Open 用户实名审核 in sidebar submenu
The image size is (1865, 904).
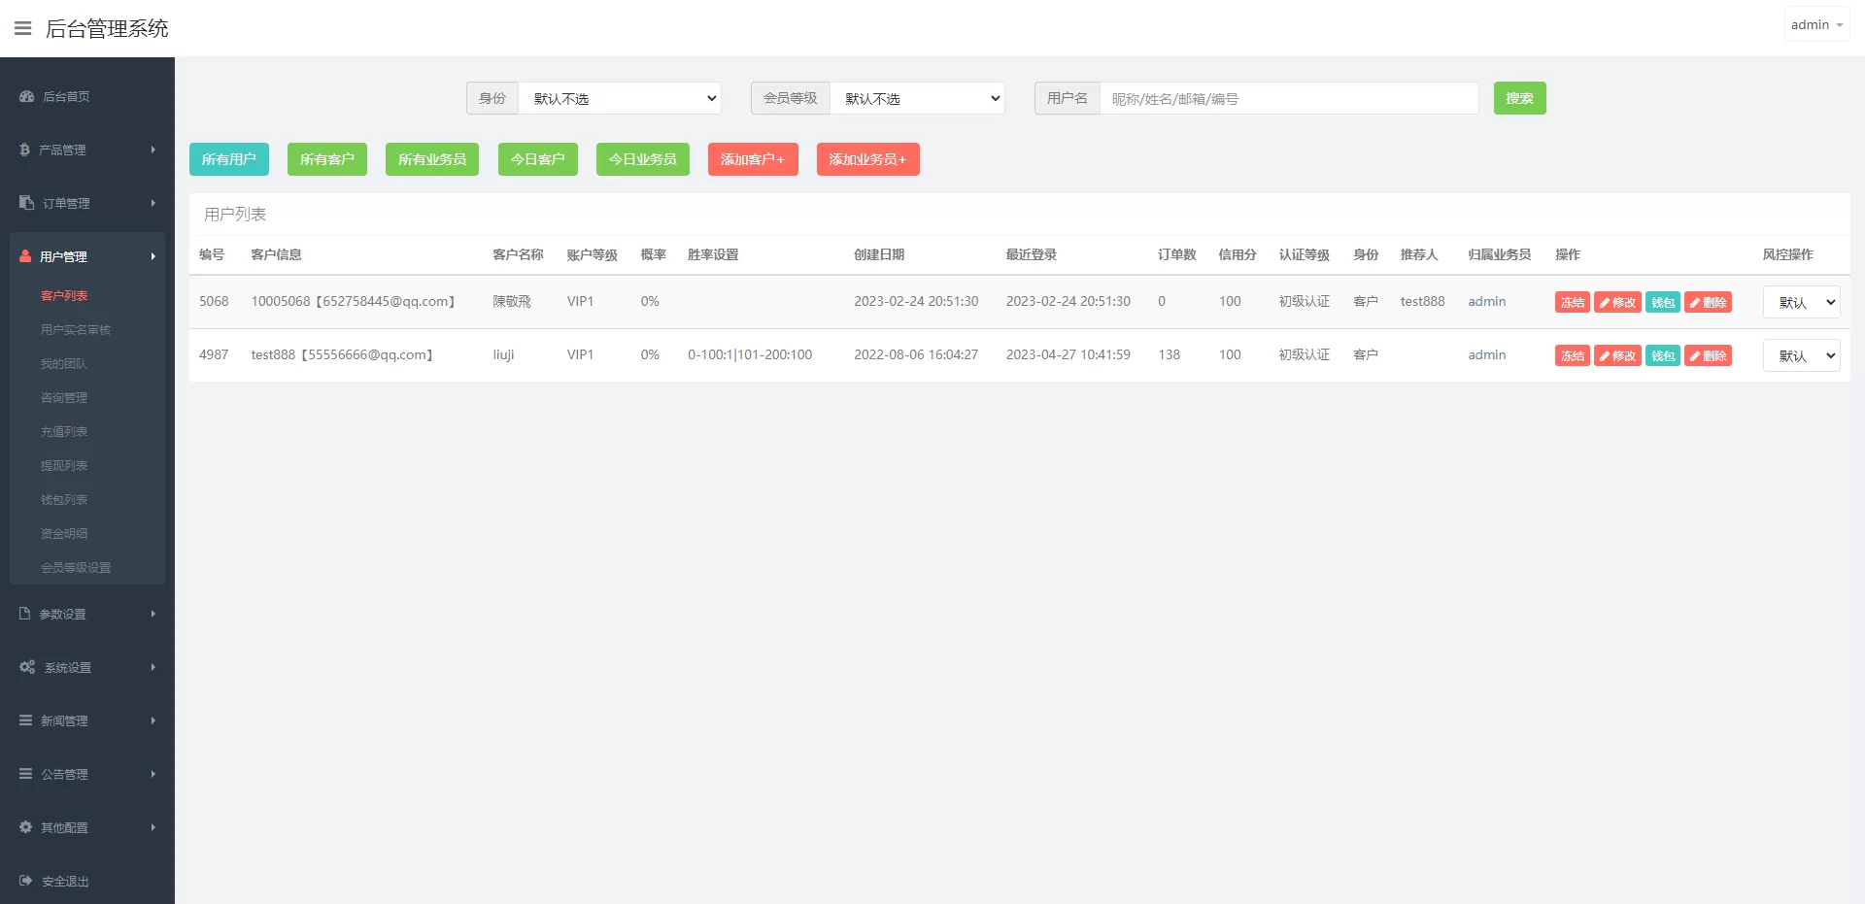click(76, 330)
